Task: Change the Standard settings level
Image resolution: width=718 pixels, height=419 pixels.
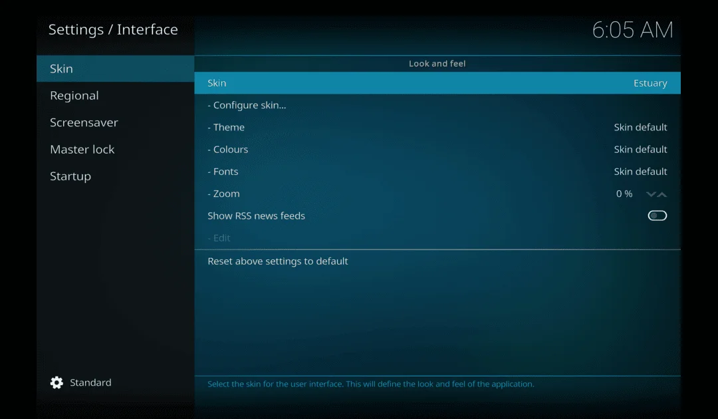Action: pos(90,382)
